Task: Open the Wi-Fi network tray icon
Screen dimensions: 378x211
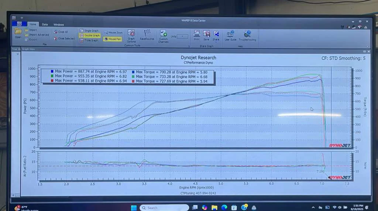Action: pyautogui.click(x=334, y=207)
